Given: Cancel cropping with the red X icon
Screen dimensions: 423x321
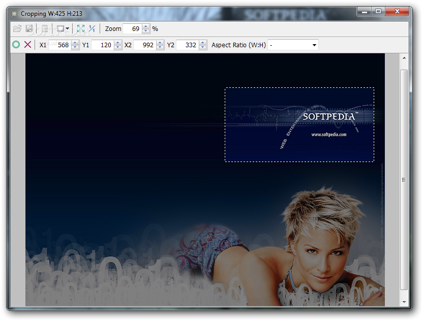Looking at the screenshot, I should click(x=28, y=45).
